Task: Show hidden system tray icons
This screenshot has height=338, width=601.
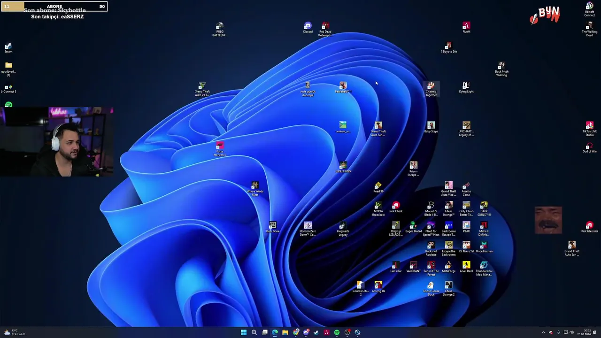Action: click(x=543, y=332)
